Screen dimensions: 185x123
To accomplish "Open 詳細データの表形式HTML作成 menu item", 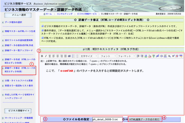I will 19,45.
